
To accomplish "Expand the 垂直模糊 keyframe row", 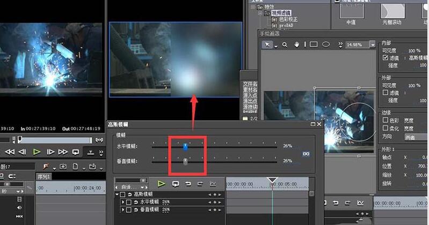I will pos(123,209).
